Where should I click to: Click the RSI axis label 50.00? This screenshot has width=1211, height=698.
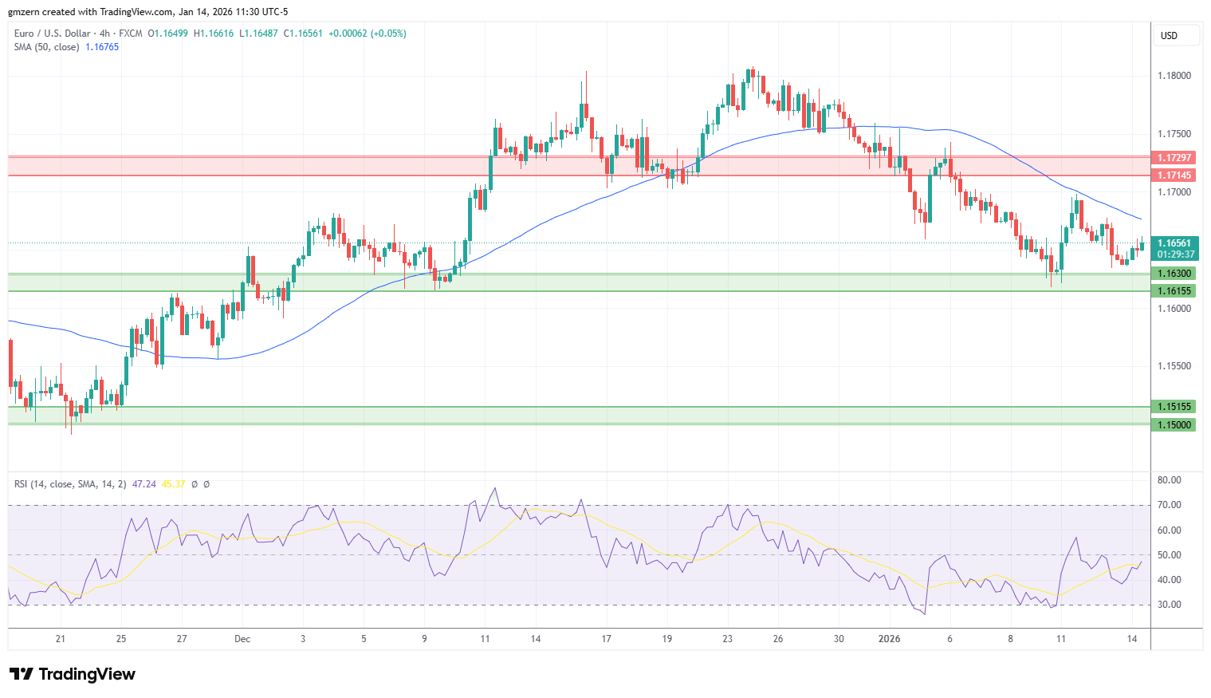click(1170, 555)
